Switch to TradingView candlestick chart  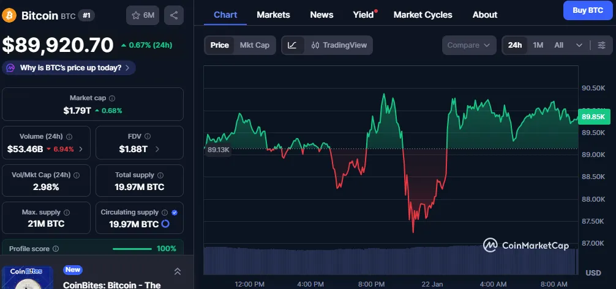tap(339, 45)
